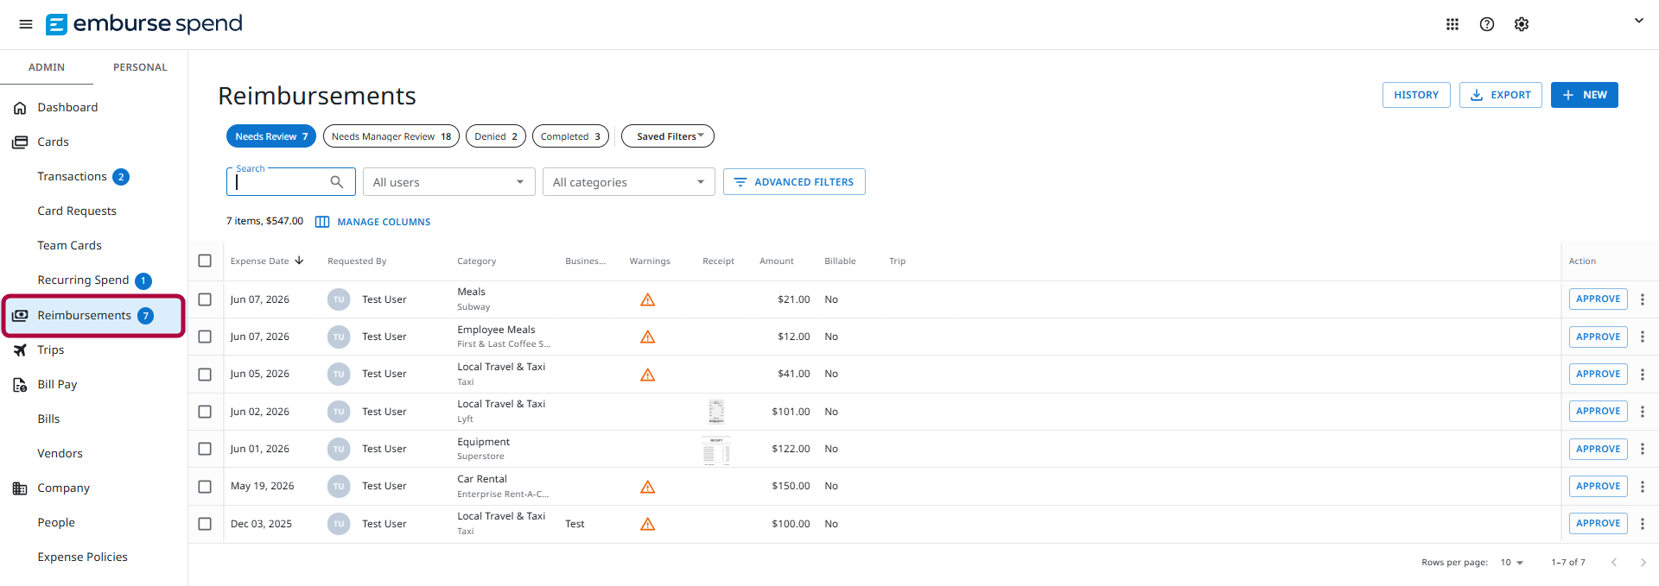Select checkbox for Employee Meals row
This screenshot has width=1659, height=586.
[x=205, y=337]
